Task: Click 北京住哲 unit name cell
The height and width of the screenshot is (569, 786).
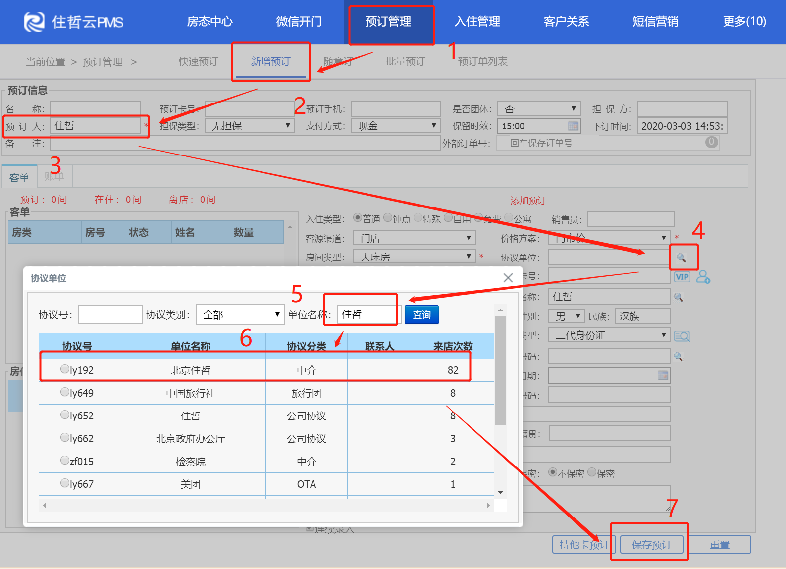Action: [x=191, y=370]
